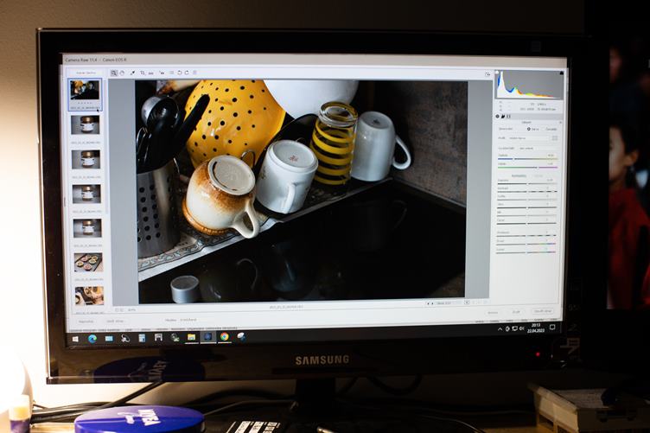Screen dimensions: 650x433
Task: Toggle full screen mode icon above histogram
Action: (x=488, y=74)
